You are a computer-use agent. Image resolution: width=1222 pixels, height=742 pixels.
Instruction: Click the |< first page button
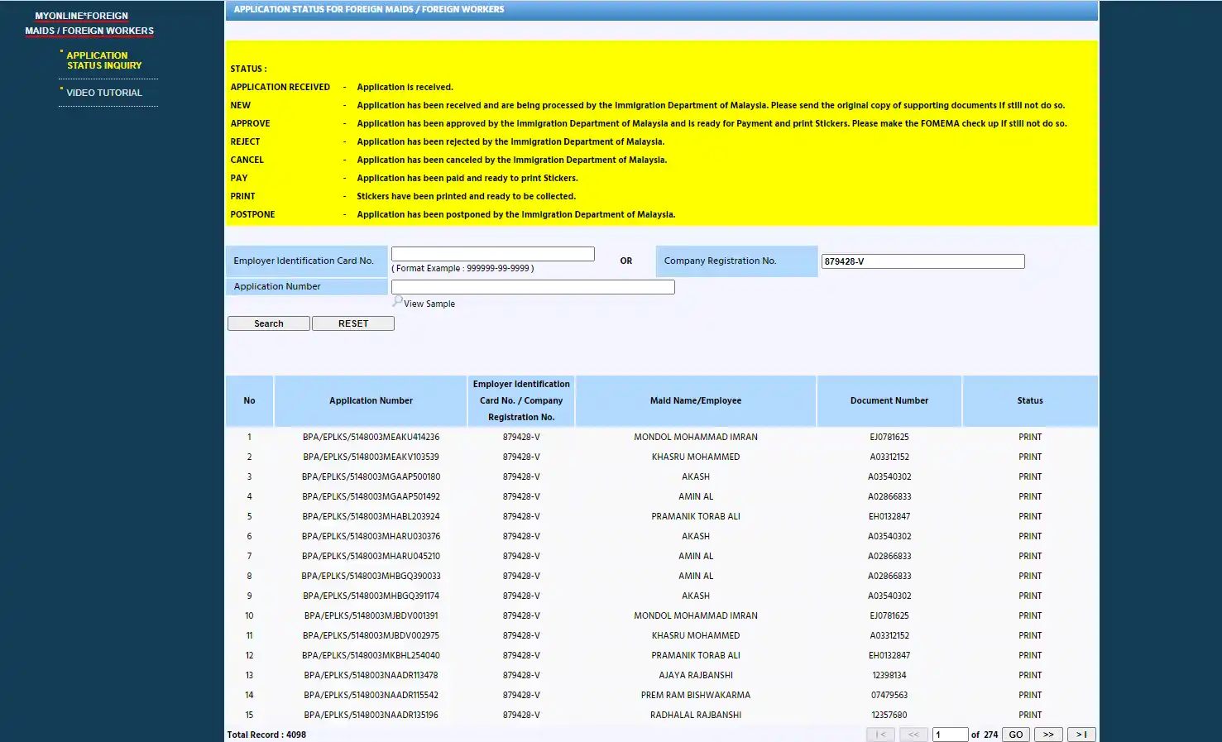(880, 735)
